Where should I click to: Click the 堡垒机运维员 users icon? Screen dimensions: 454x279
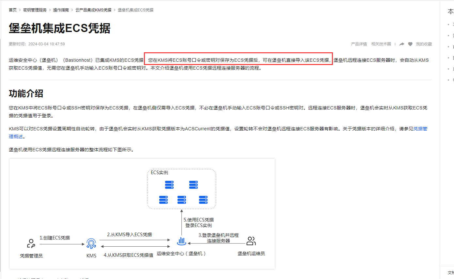tap(251, 241)
